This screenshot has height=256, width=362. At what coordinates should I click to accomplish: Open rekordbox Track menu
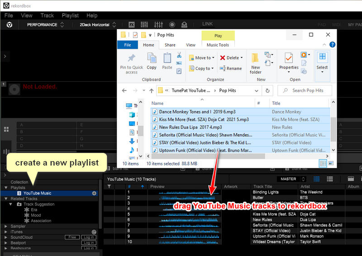tap(47, 15)
